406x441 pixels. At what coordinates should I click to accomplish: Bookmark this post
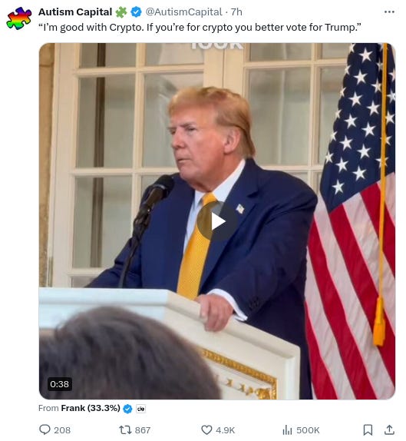368,429
